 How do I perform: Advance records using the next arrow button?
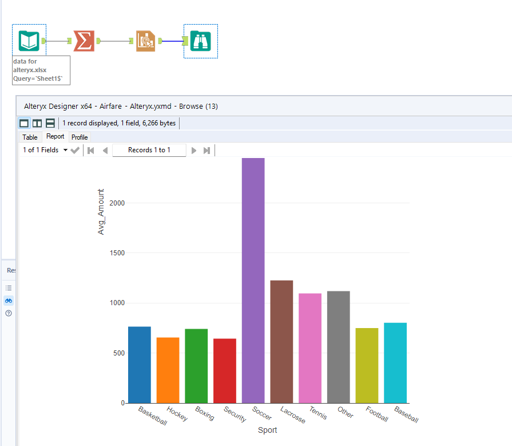pos(194,149)
